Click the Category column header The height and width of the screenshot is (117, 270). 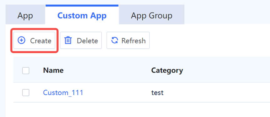[x=167, y=70]
